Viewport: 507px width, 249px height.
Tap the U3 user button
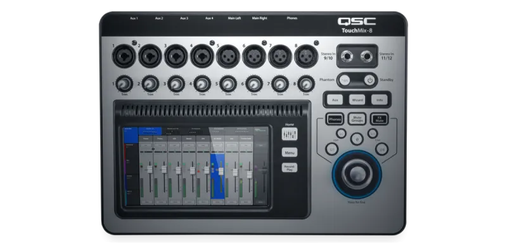click(373, 133)
